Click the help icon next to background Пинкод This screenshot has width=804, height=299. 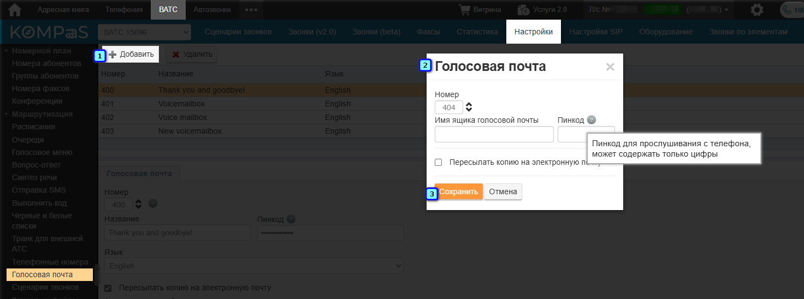tap(291, 219)
